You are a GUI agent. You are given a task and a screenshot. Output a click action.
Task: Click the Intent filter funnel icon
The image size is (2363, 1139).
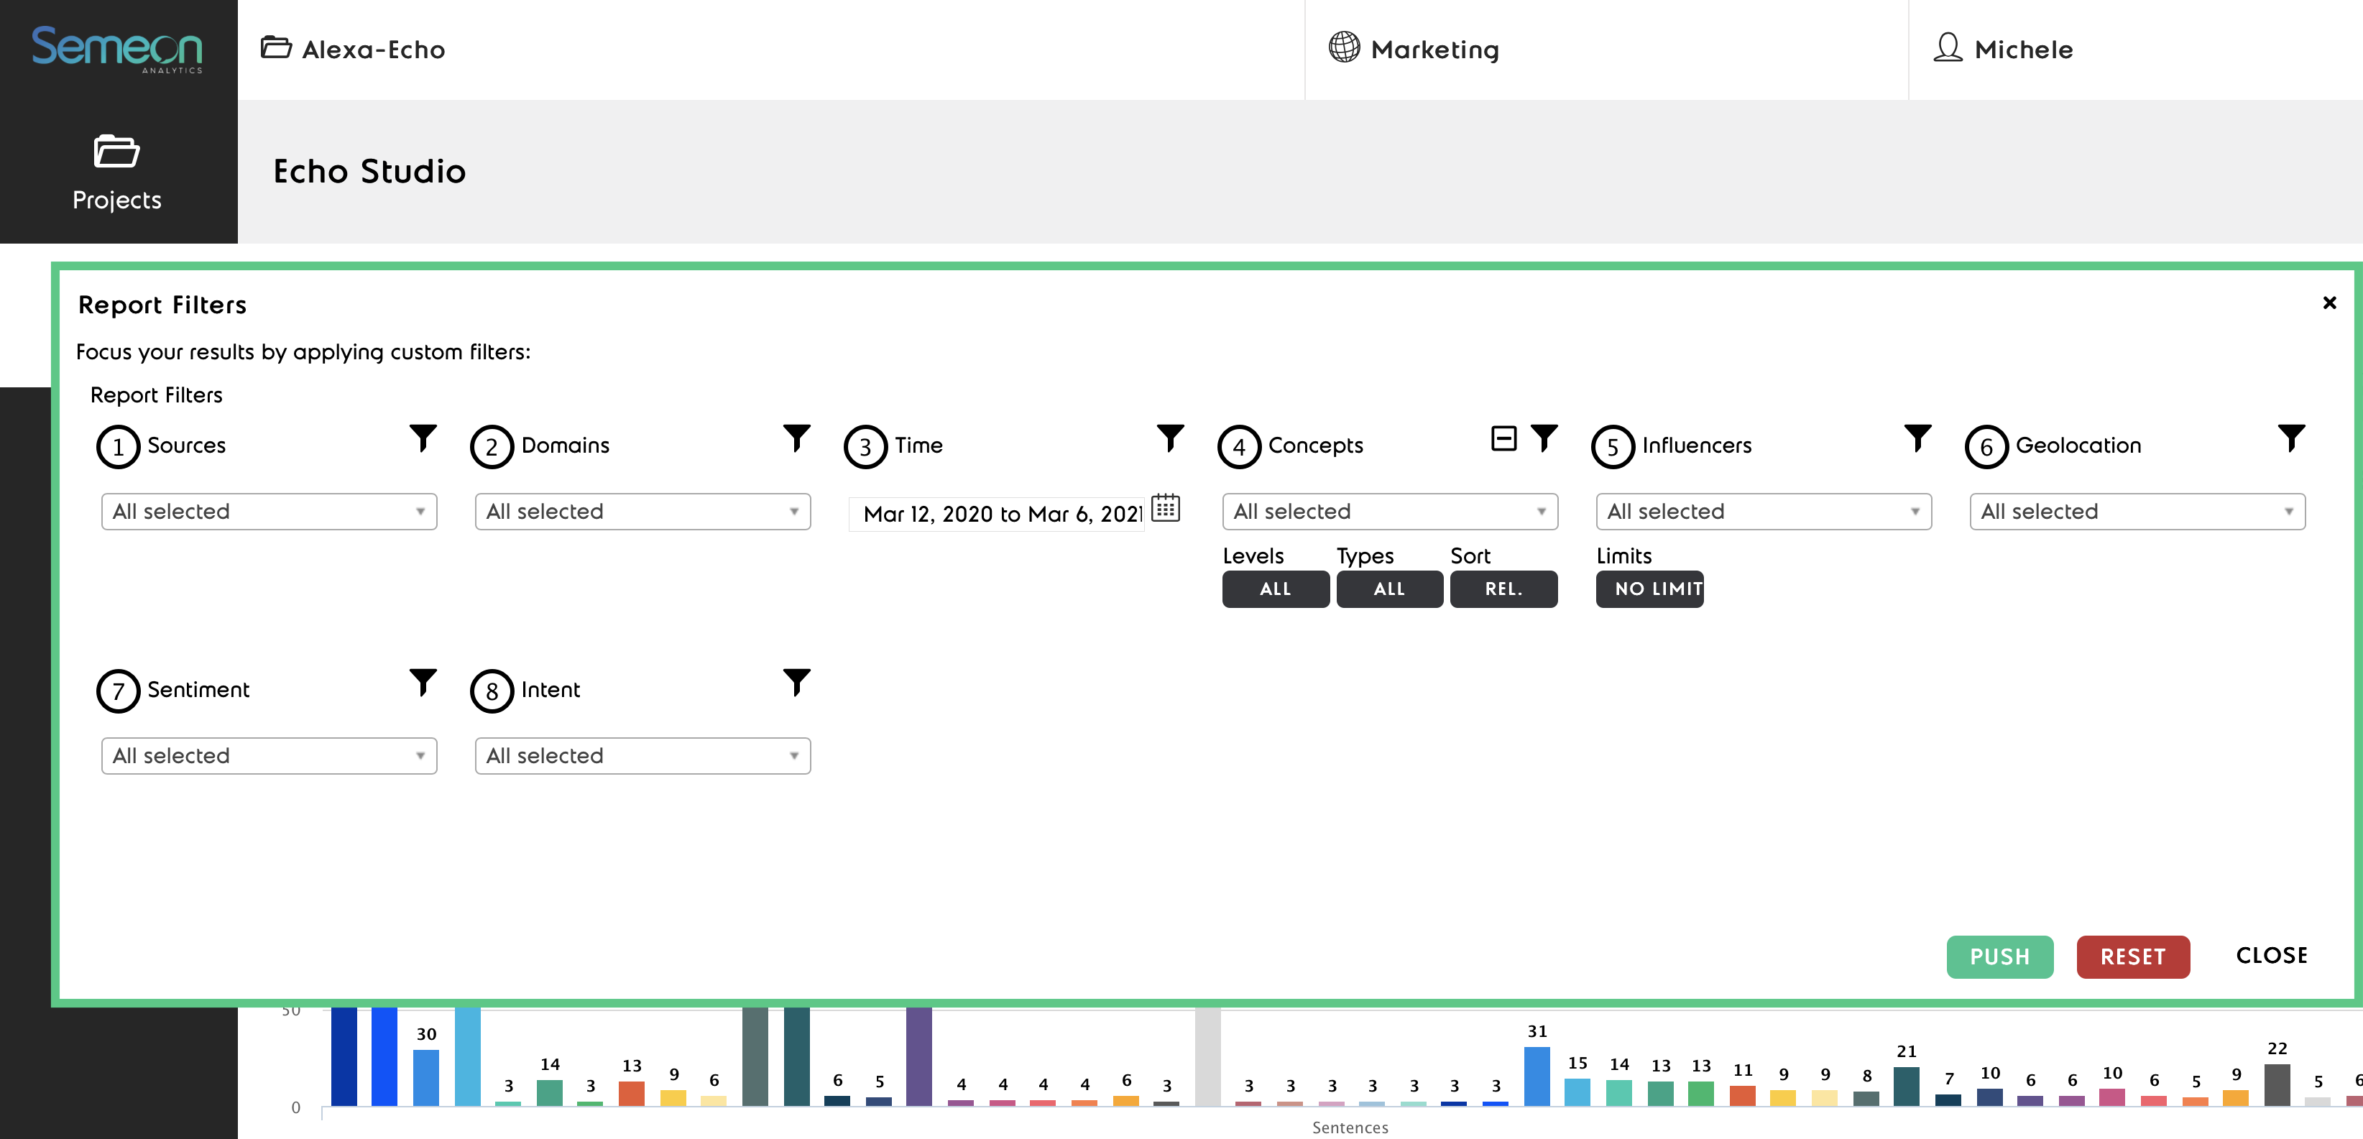tap(796, 681)
